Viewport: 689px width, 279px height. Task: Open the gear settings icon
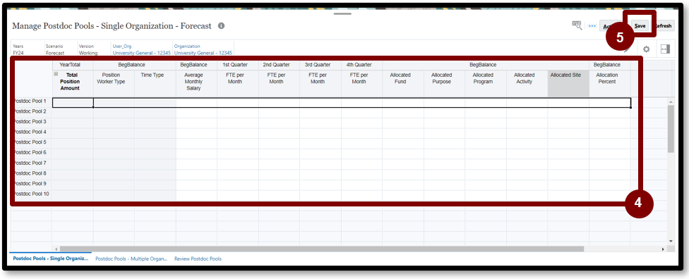647,49
